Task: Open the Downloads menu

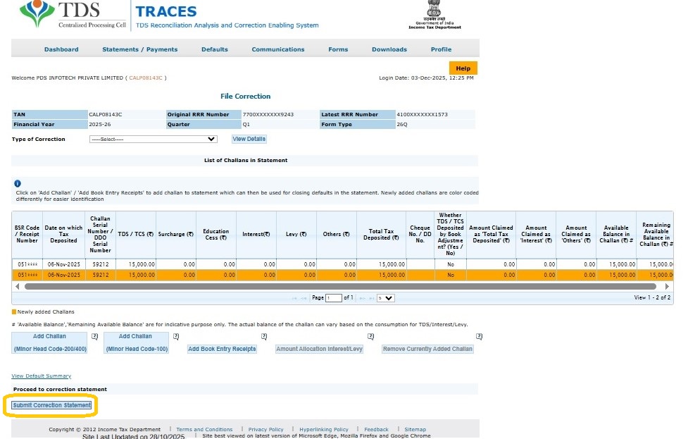Action: (x=389, y=49)
